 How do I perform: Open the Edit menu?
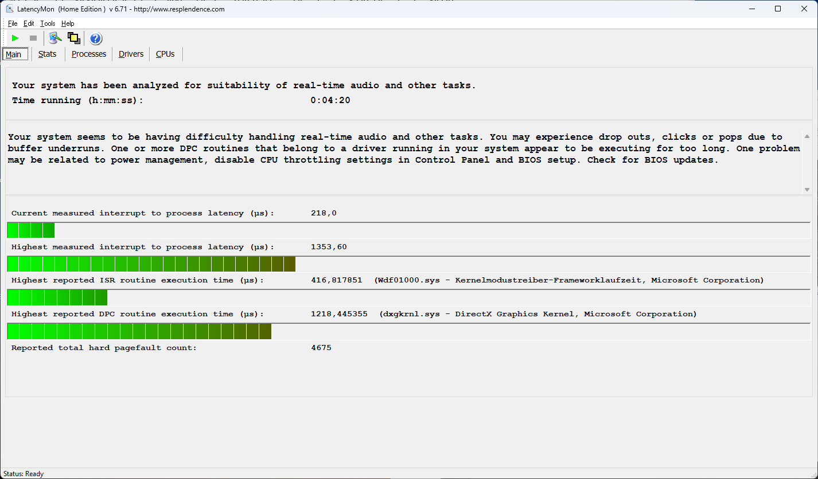(29, 23)
